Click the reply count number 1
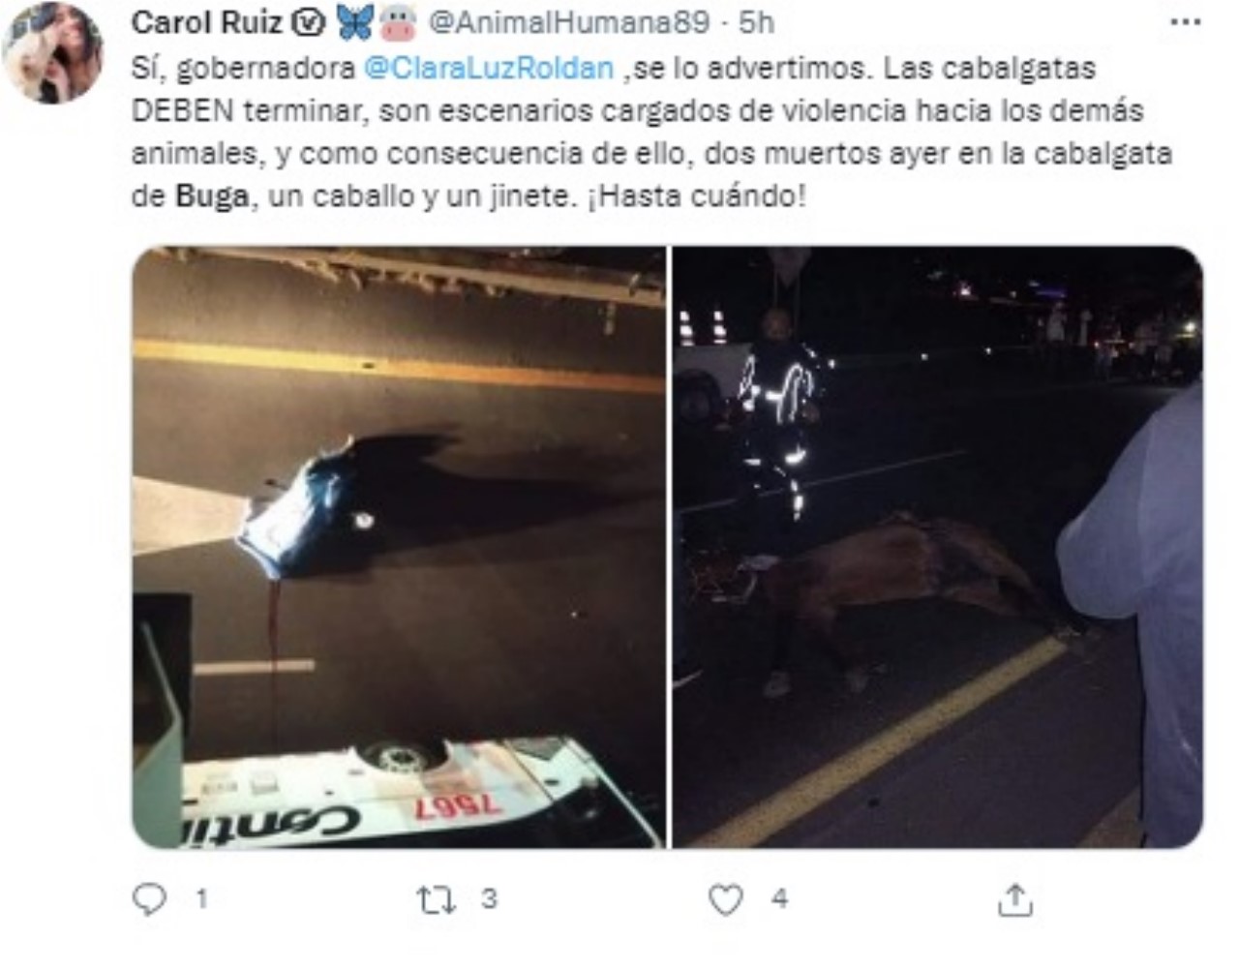 [x=201, y=899]
